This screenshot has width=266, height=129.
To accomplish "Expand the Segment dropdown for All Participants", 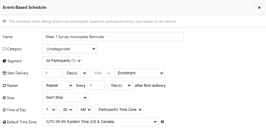I will (x=62, y=61).
